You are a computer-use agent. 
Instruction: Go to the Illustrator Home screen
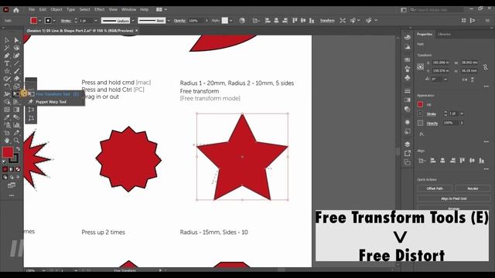pyautogui.click(x=15, y=10)
